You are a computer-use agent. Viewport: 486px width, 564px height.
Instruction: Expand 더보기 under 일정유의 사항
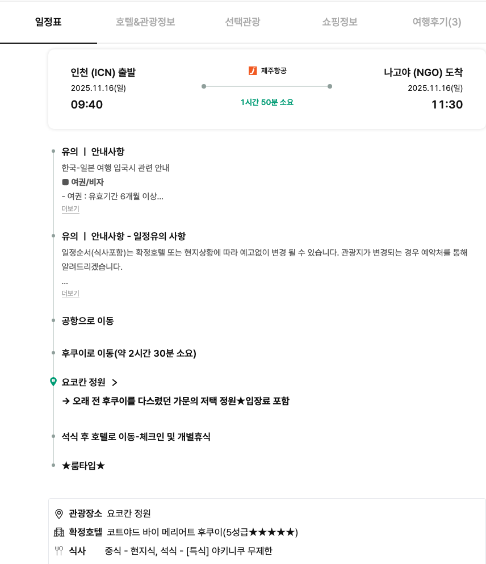[x=70, y=294]
